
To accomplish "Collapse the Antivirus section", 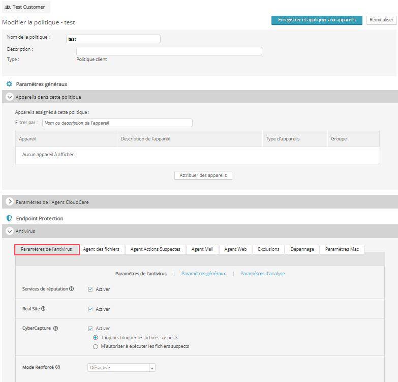I will [x=9, y=231].
